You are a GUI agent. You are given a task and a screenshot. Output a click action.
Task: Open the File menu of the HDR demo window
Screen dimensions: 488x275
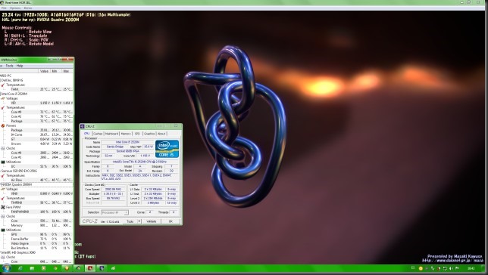click(x=5, y=8)
